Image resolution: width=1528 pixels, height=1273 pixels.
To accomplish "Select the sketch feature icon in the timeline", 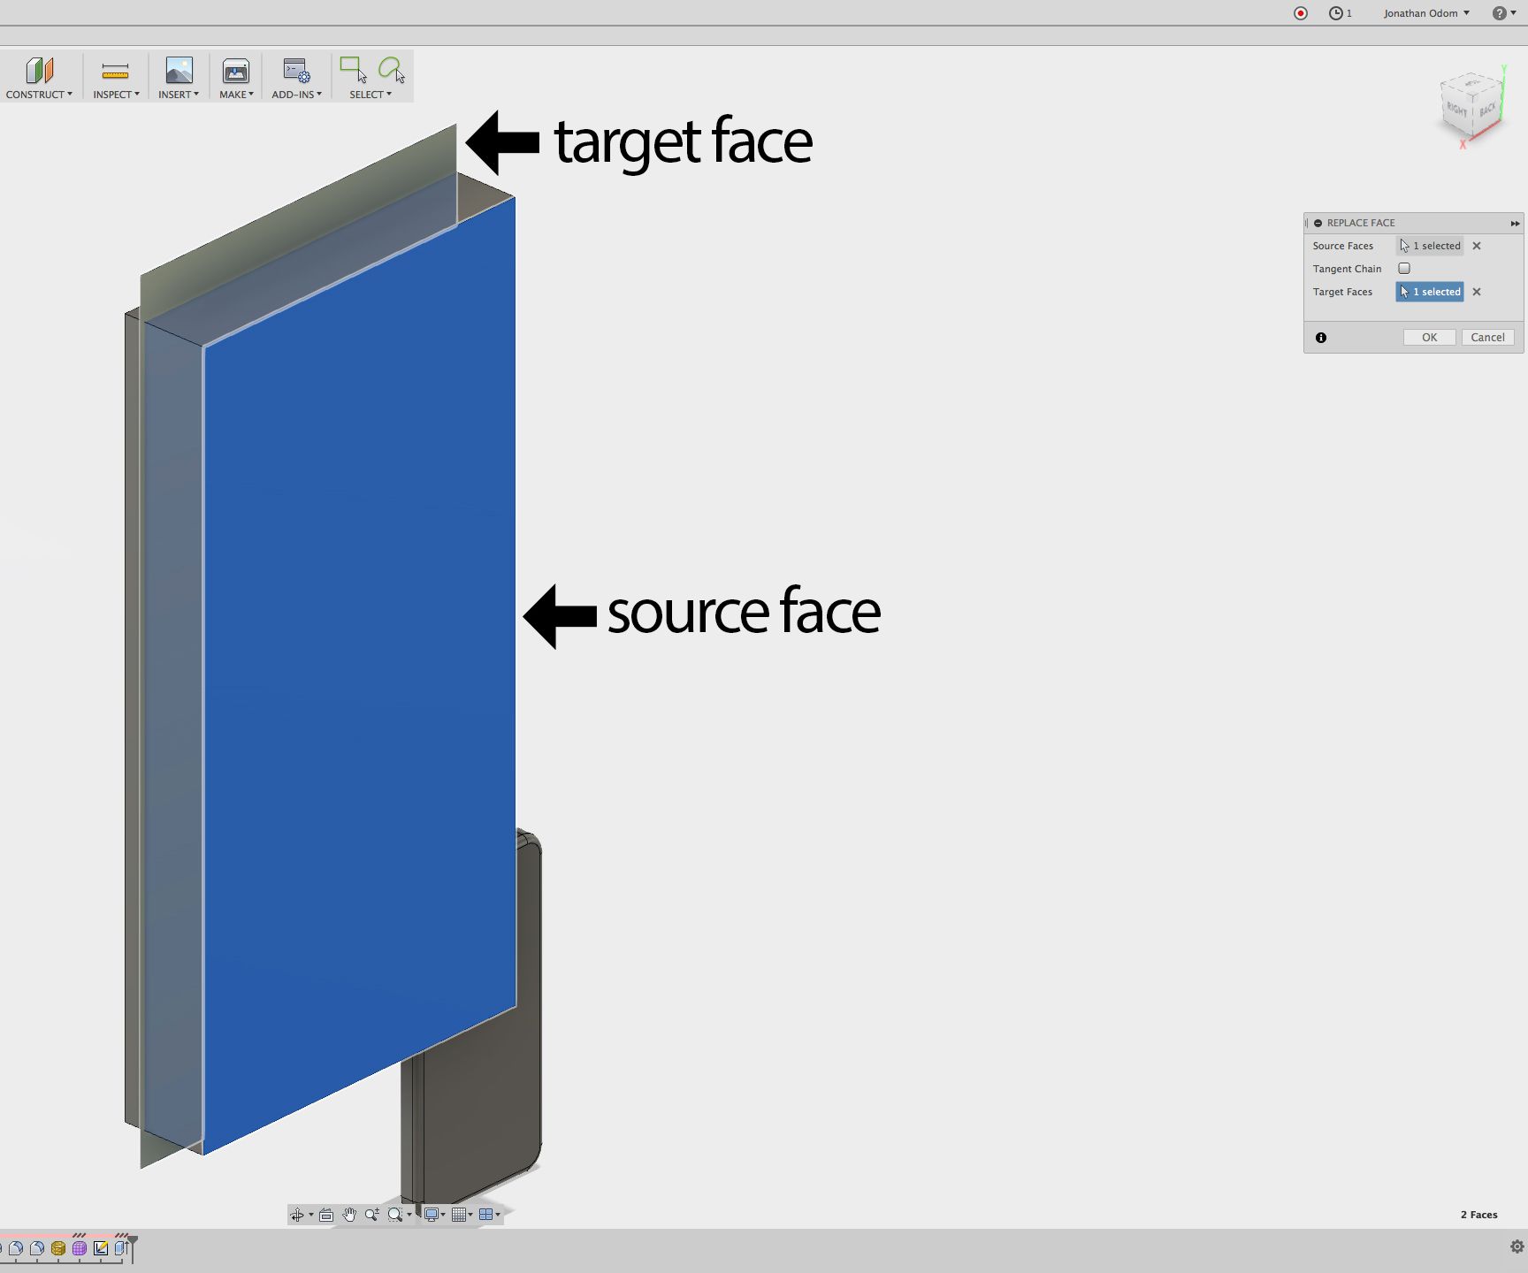I will coord(101,1248).
